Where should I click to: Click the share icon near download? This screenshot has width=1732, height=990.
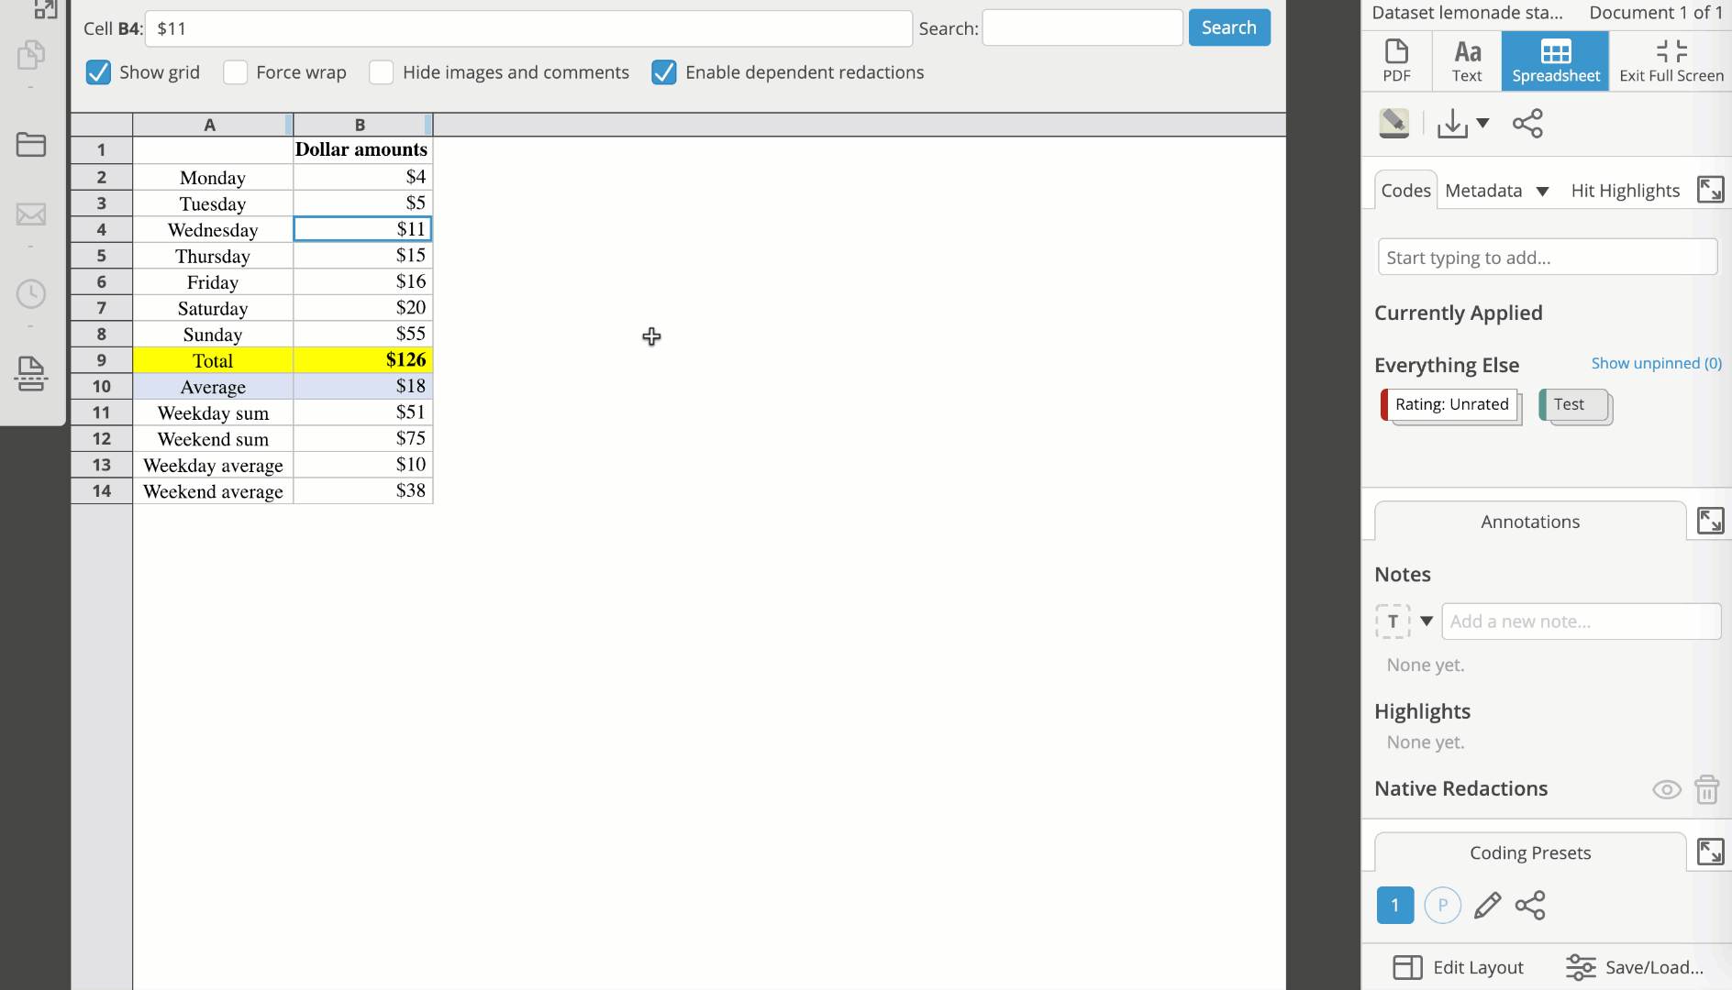click(x=1527, y=123)
